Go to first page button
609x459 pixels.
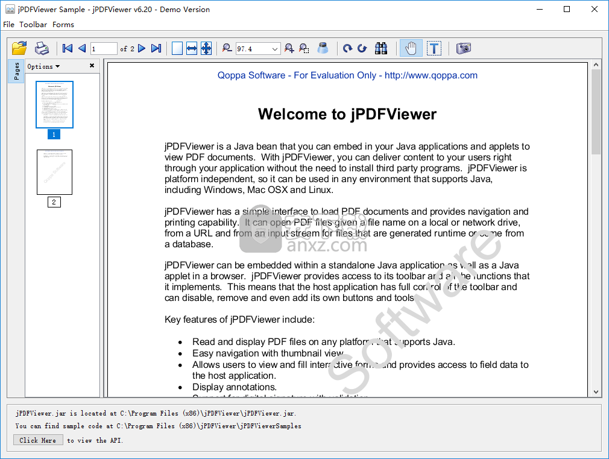(67, 49)
